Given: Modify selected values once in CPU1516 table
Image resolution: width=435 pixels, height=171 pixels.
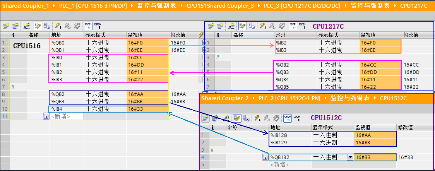Looking at the screenshot, I should pos(58,26).
